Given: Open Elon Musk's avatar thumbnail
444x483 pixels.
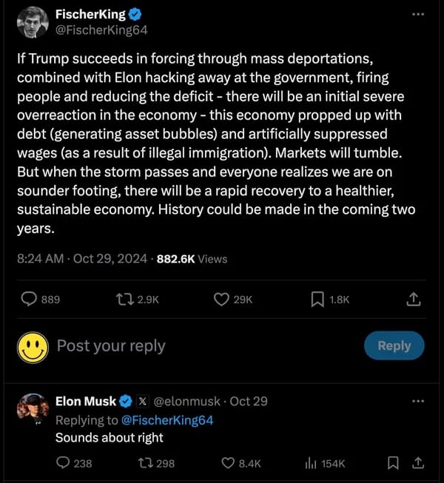Looking at the screenshot, I should click(31, 409).
